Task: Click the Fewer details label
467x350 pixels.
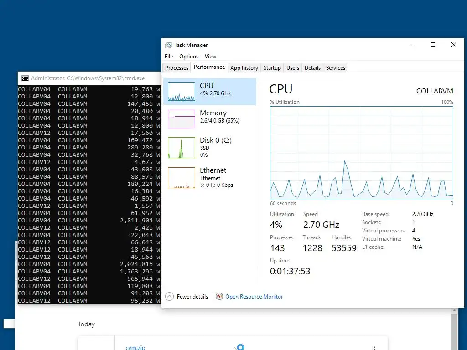Action: [x=192, y=296]
